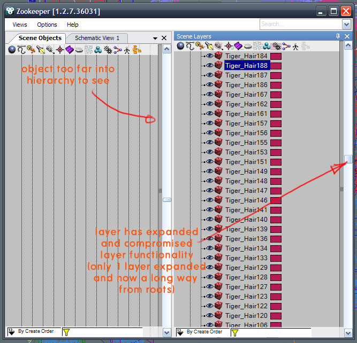This screenshot has height=343, width=357.
Task: Toggle red-blue nodes filter in Scene Layers toolbar
Action: coord(286,46)
